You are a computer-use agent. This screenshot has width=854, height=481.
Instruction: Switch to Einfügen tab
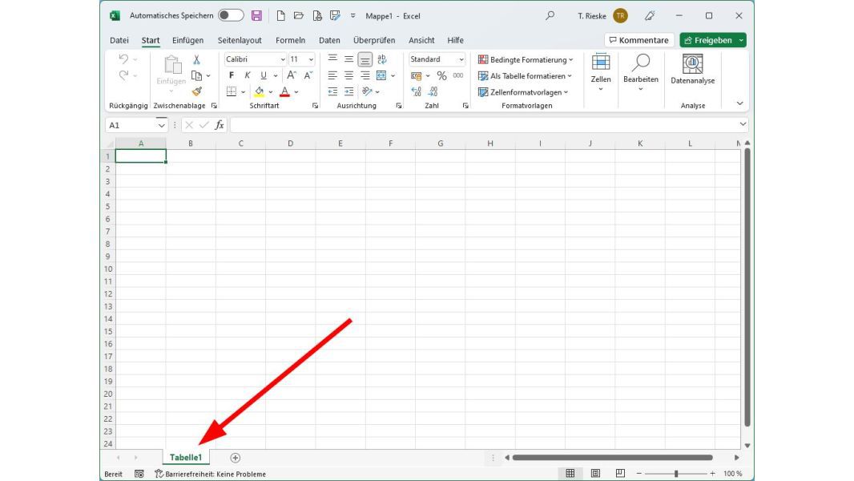click(188, 40)
